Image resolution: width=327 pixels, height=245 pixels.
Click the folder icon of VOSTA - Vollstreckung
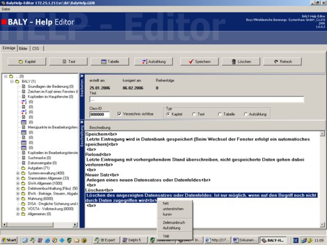[x=23, y=209]
